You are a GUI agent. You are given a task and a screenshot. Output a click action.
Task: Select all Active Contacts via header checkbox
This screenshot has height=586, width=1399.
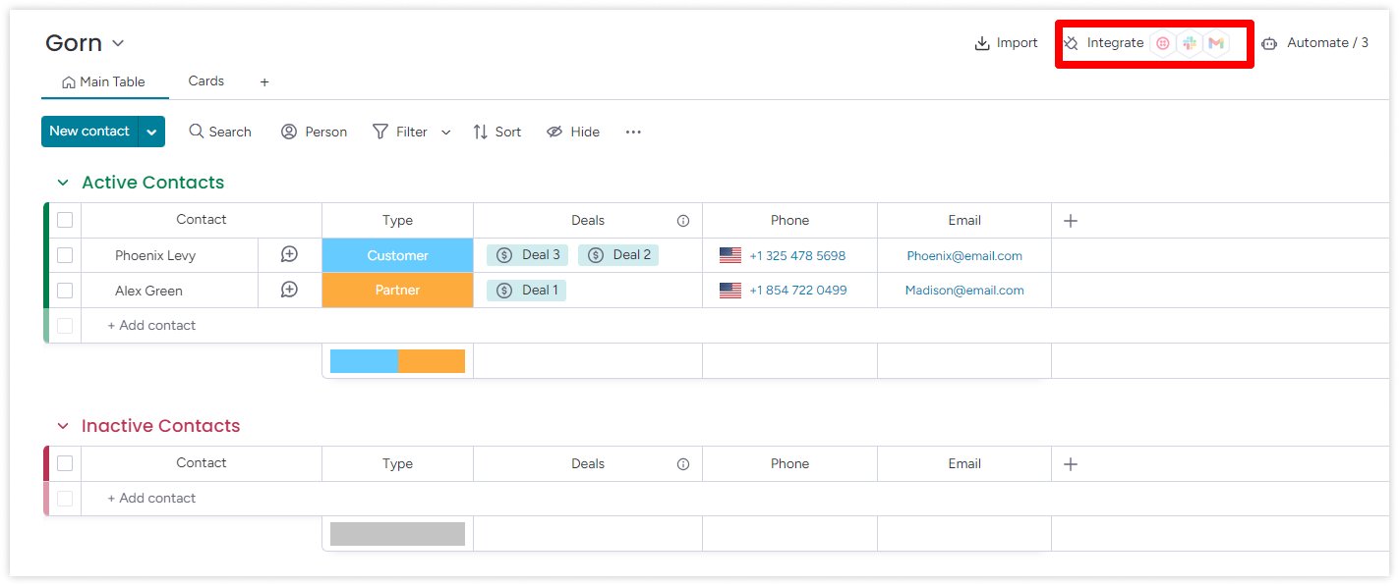tap(65, 220)
